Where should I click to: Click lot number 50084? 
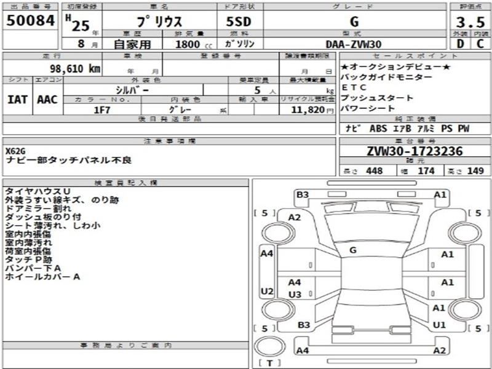click(x=30, y=20)
